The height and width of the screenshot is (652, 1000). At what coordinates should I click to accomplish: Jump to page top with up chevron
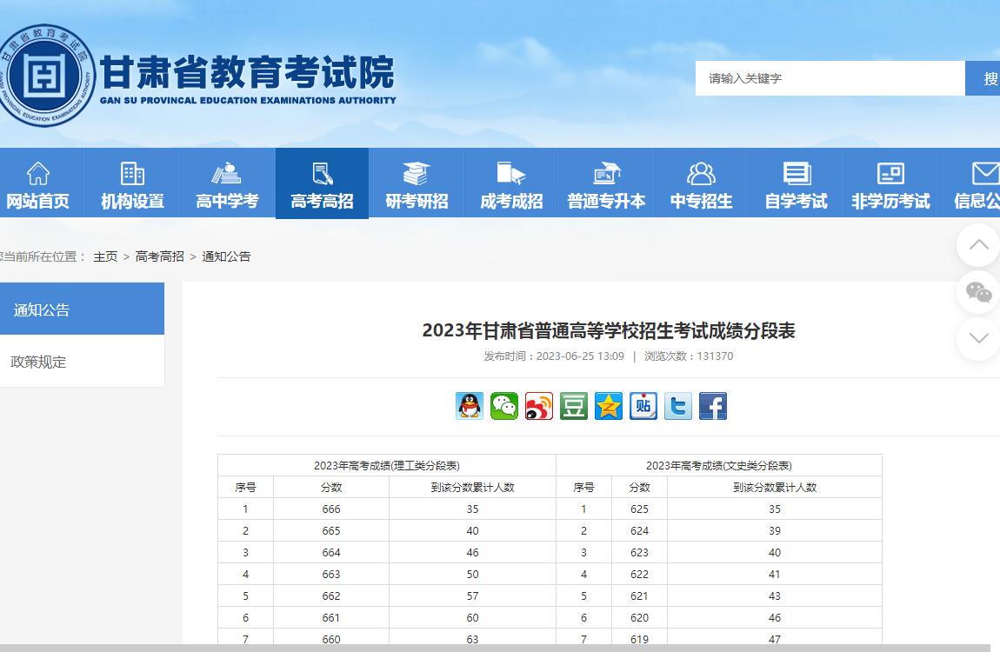point(978,245)
